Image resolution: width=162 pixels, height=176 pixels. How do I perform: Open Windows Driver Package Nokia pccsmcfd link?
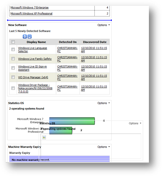(x=35, y=88)
